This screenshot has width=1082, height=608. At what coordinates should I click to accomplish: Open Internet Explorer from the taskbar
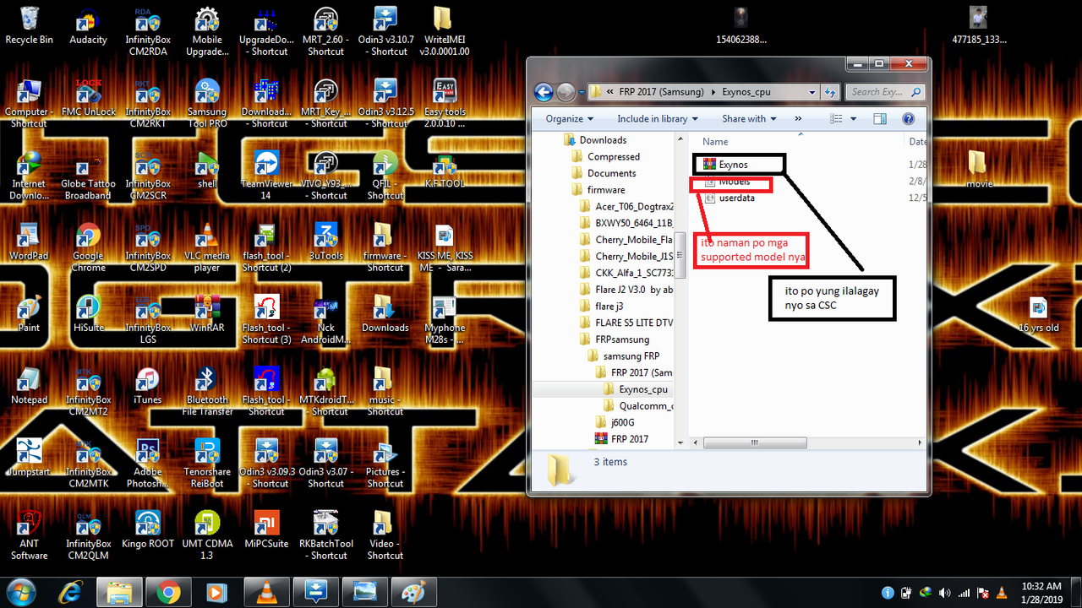[x=71, y=592]
